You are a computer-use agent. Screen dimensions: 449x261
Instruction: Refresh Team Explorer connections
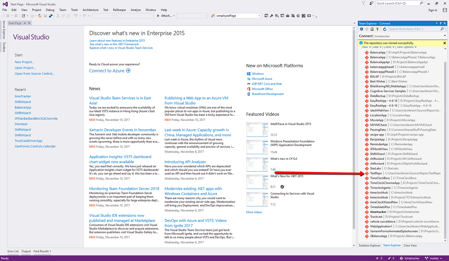385,29
